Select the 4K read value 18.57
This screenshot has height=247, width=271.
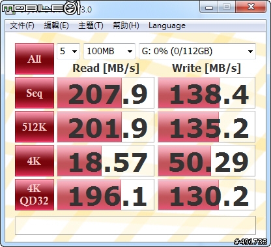point(106,161)
